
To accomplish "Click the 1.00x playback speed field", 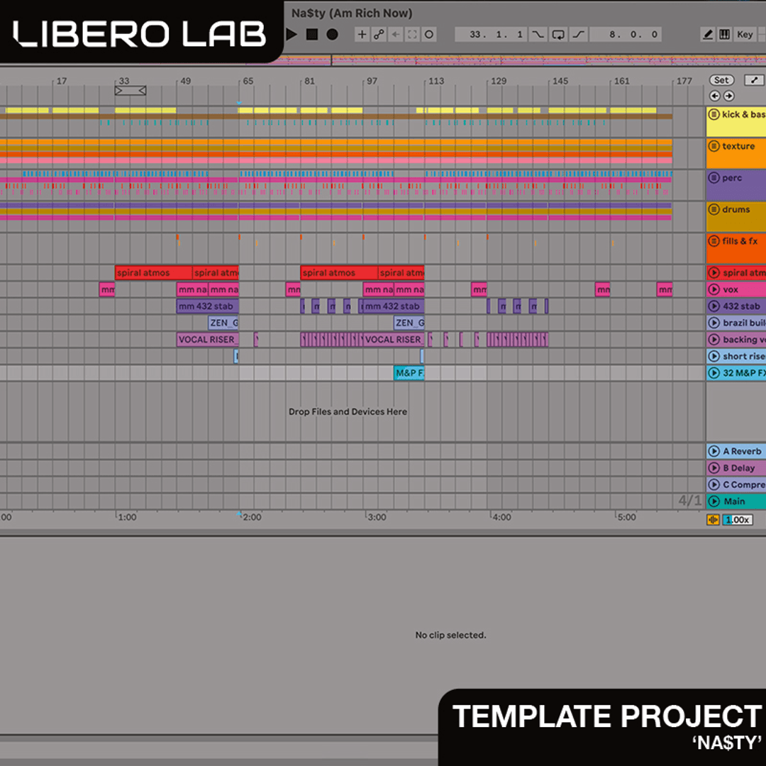I will (x=737, y=520).
